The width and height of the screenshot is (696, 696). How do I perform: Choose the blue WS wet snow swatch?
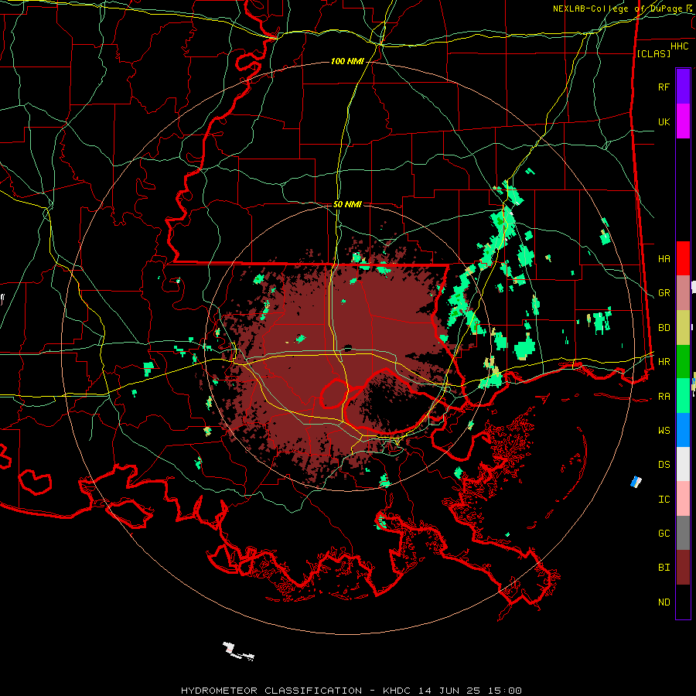pos(683,430)
